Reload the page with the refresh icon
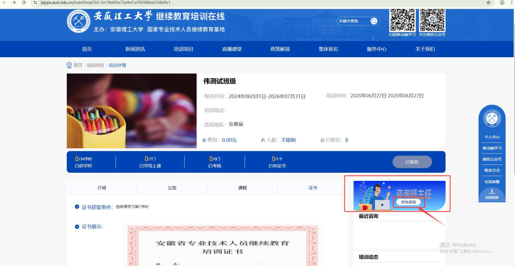This screenshot has width=515, height=266. coord(23,3)
